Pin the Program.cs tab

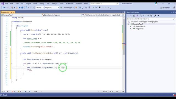[x=12, y=12]
